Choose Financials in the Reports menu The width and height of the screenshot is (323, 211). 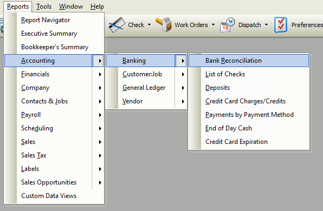pos(54,74)
